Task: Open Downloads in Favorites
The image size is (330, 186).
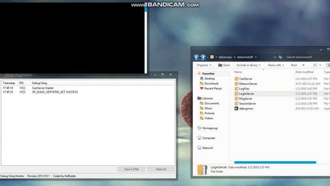Action: (211, 84)
